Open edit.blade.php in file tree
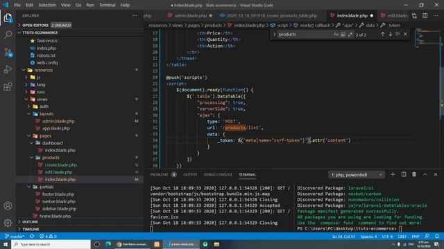Viewport: 444px width, 249px height. tap(58, 172)
